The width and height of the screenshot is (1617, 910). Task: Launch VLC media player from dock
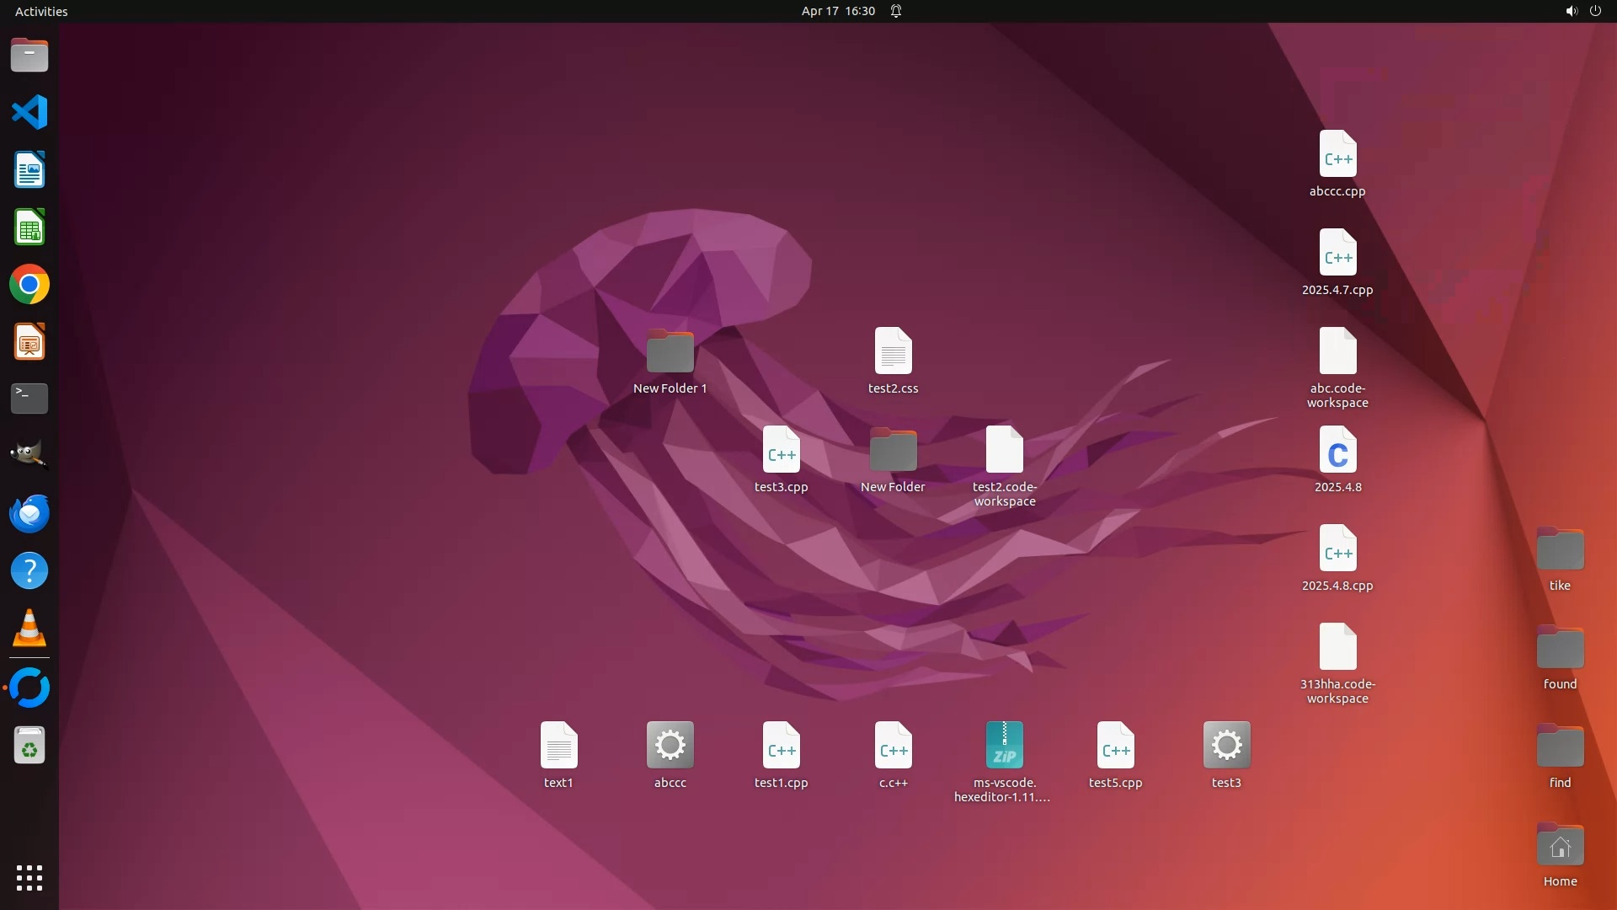click(29, 629)
